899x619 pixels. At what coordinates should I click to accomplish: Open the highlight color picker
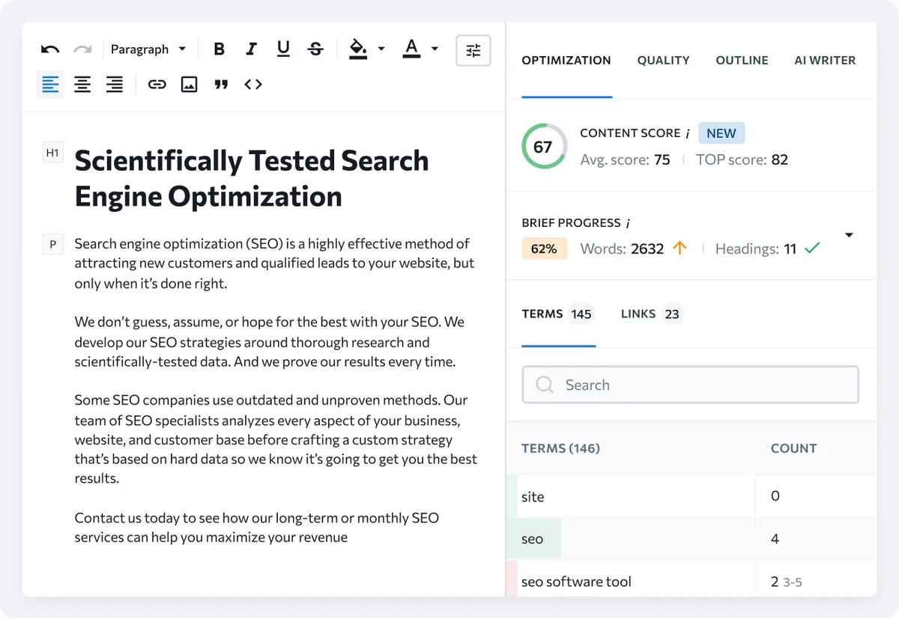[381, 48]
